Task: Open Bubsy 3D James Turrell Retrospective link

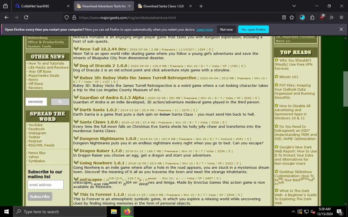Action: click(x=138, y=78)
